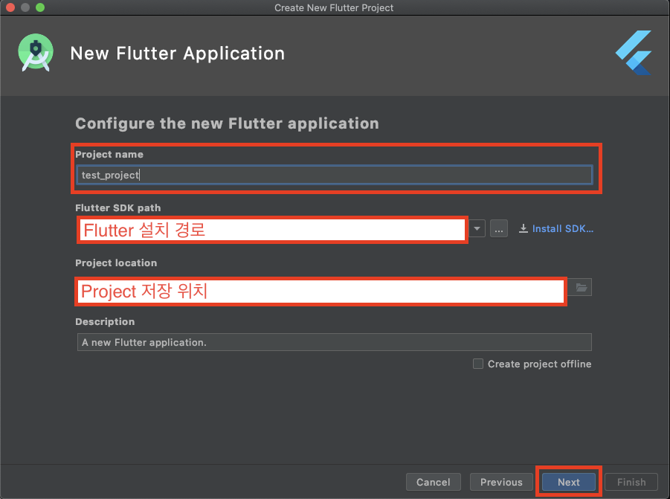The image size is (670, 499).
Task: Click the Project location path field
Action: 321,292
